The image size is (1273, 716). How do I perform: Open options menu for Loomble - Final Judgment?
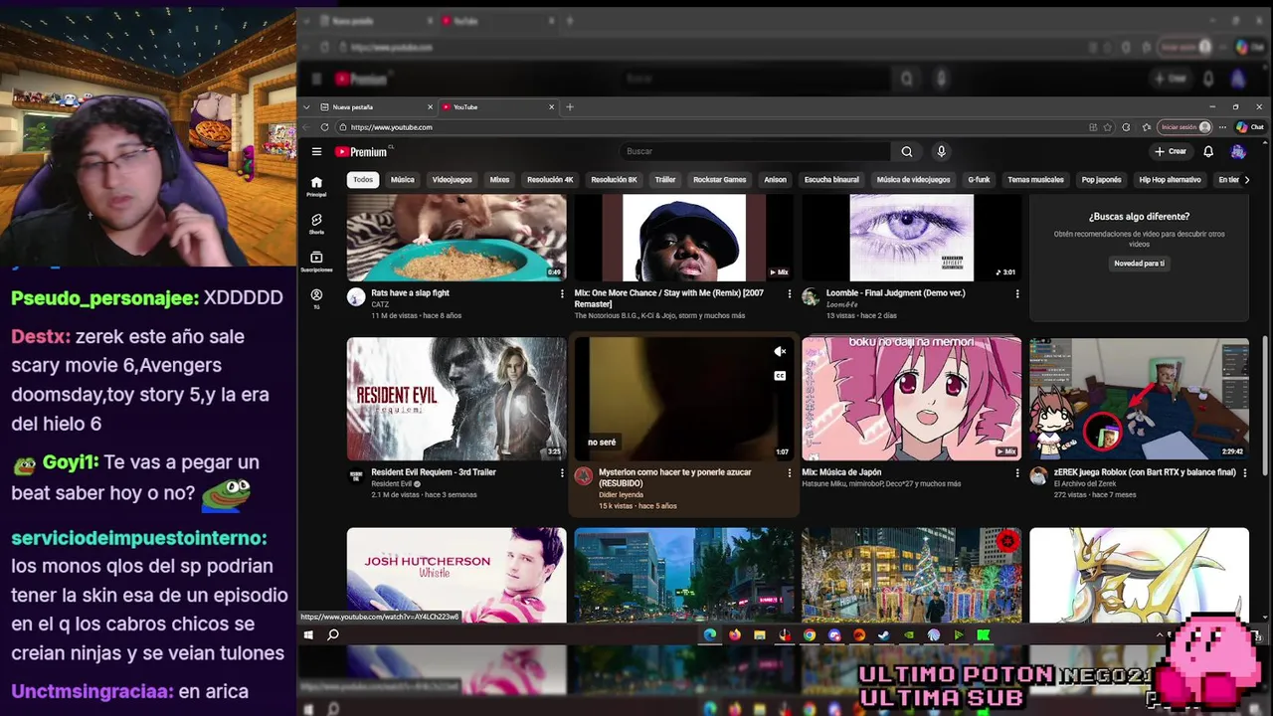click(1017, 293)
